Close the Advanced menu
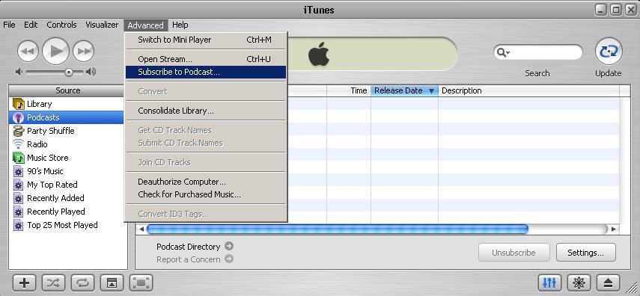Viewport: 640px width, 296px height. point(145,25)
